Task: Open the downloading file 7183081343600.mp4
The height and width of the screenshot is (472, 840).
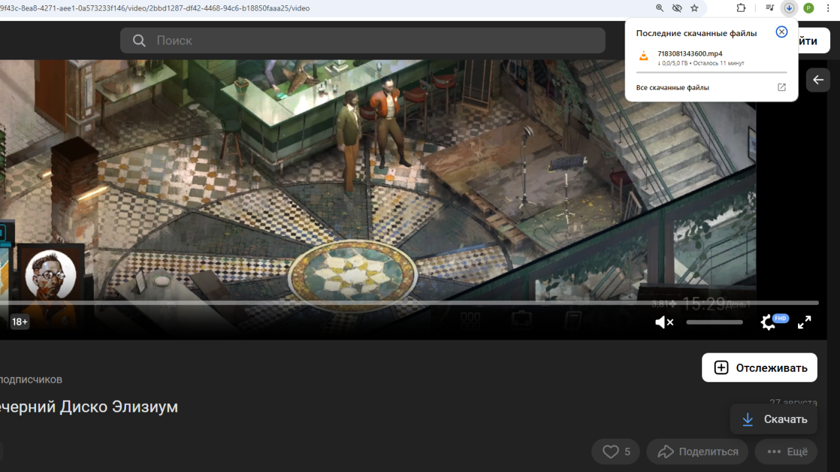Action: click(x=690, y=54)
